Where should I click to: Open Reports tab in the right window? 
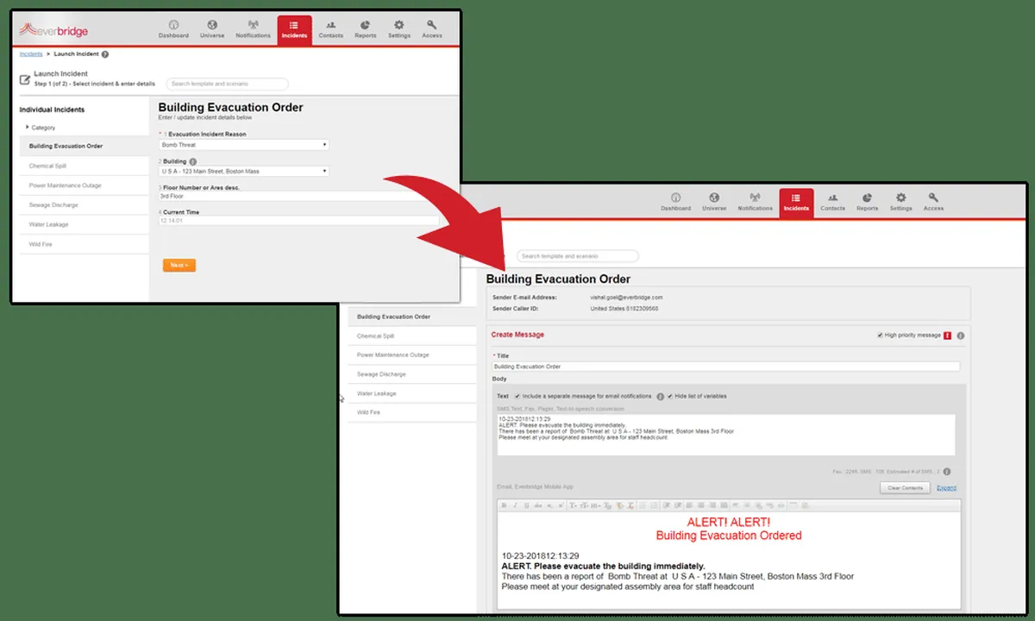[x=867, y=203]
